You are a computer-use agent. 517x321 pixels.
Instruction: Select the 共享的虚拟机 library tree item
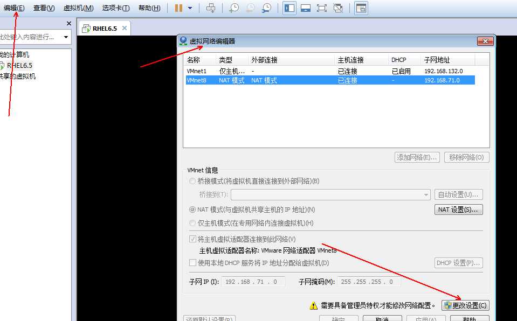(17, 76)
